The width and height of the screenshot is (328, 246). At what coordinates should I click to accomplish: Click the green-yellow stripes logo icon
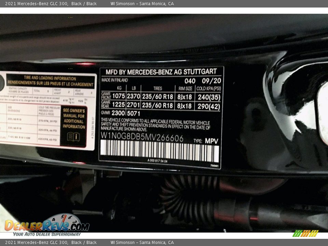(305, 233)
